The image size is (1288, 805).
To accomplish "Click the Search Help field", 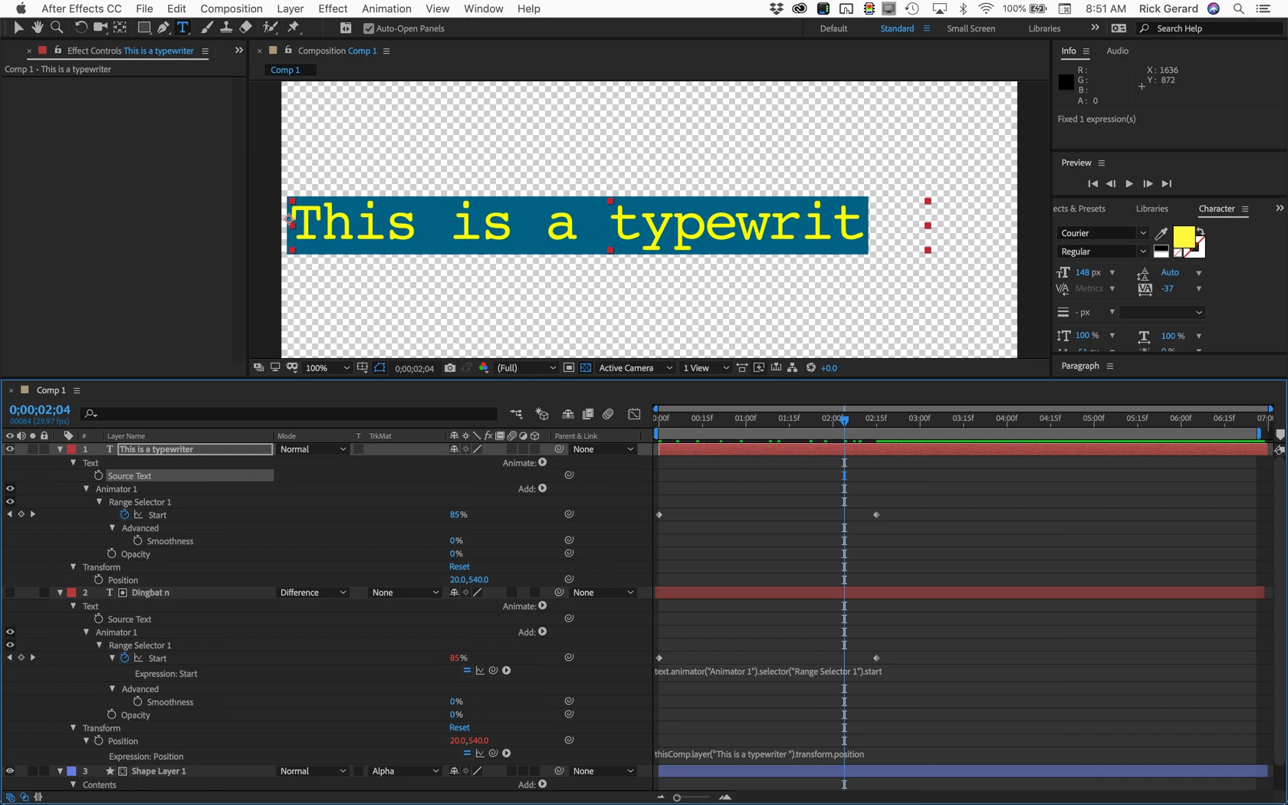I will tap(1211, 28).
